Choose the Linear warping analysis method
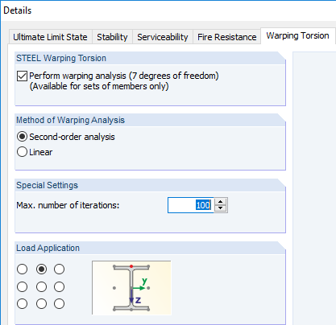Viewport: 336px width, 325px height. (x=22, y=152)
